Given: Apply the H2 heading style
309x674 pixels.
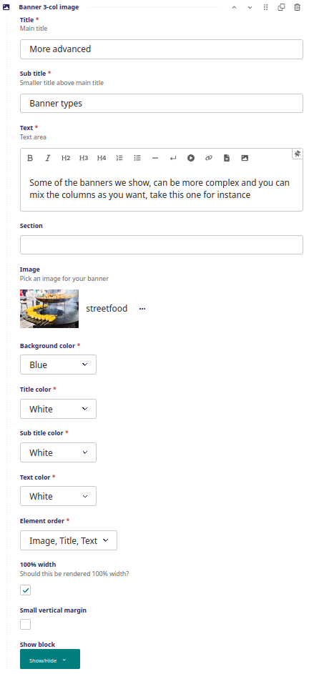Looking at the screenshot, I should [65, 158].
